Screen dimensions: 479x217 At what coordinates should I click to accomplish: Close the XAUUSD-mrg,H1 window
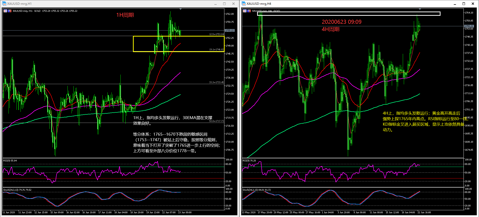[233, 4]
